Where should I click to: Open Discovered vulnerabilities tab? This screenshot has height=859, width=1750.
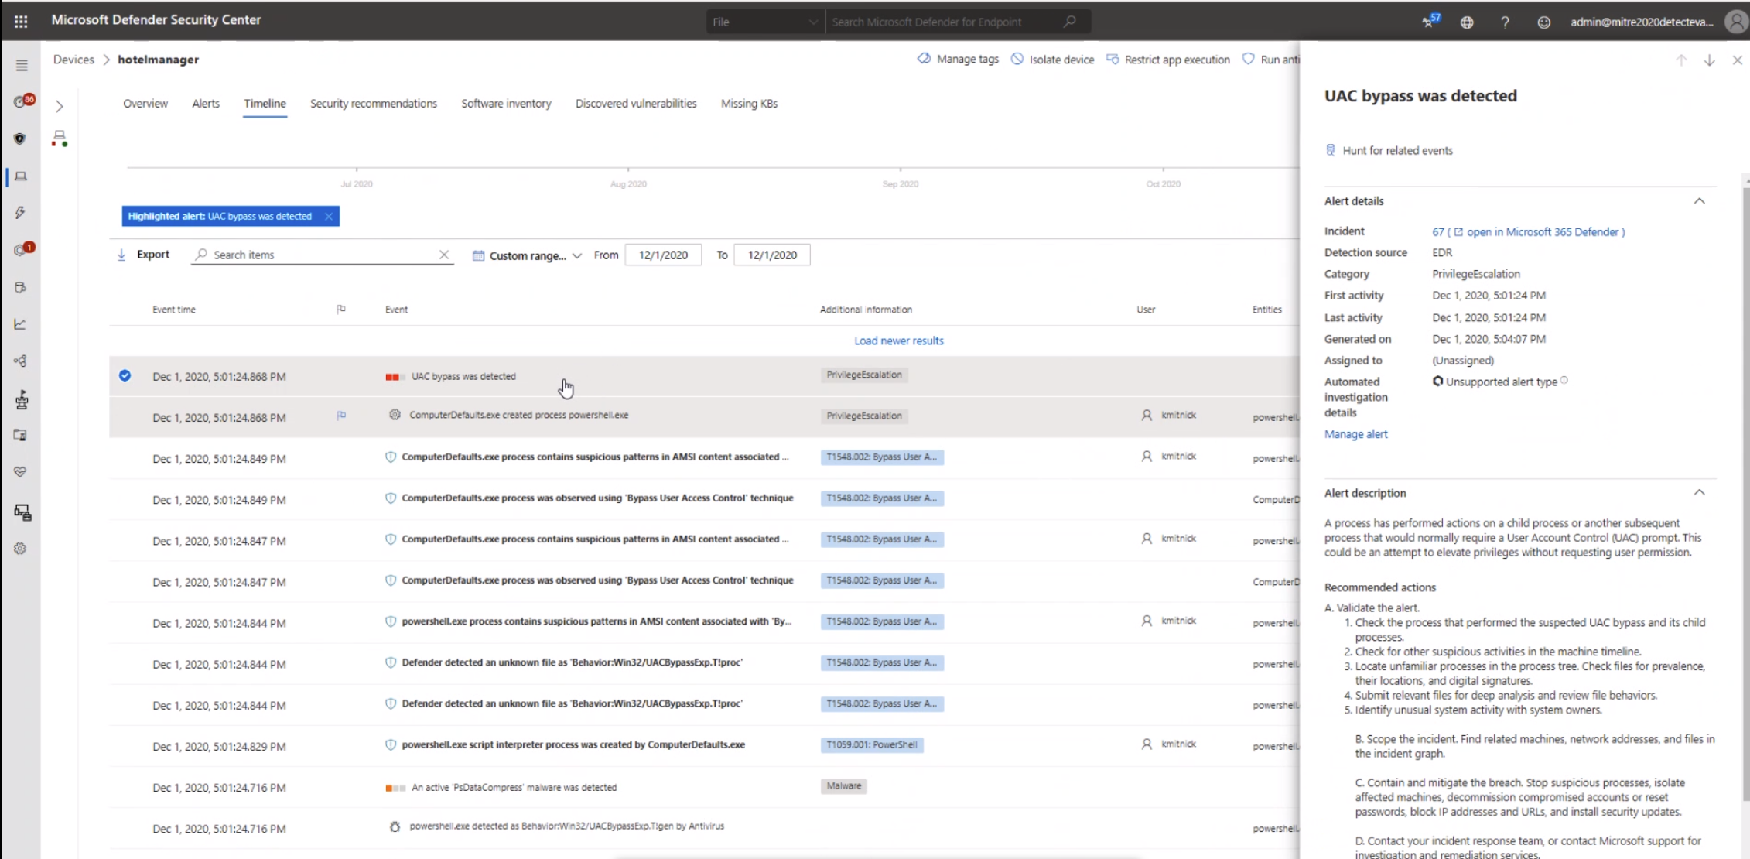click(x=636, y=104)
